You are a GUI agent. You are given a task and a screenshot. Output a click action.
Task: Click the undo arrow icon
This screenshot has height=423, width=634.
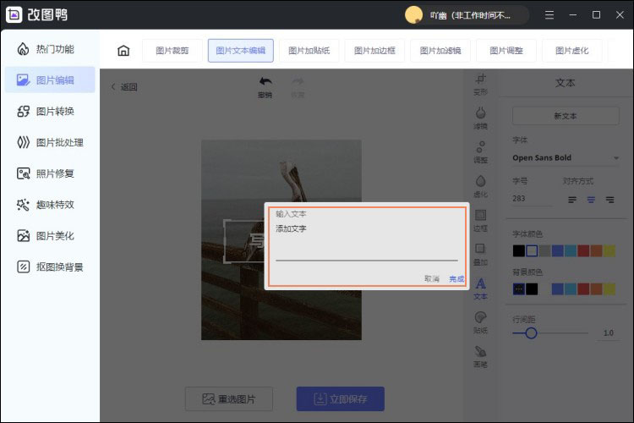coord(265,82)
